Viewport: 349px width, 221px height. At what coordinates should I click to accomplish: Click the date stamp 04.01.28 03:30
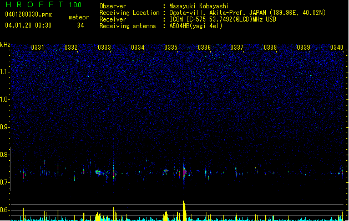pyautogui.click(x=28, y=25)
